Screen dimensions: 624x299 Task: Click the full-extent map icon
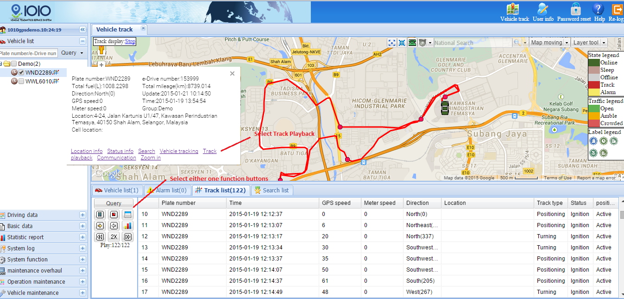pyautogui.click(x=392, y=43)
